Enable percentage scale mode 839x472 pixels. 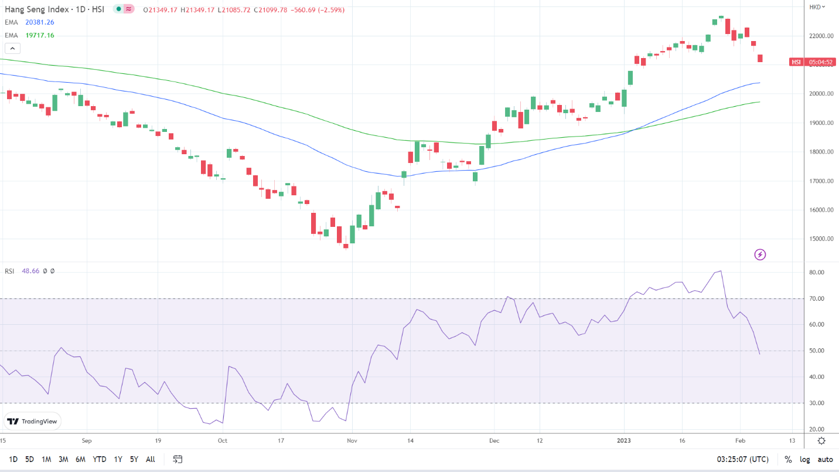(x=789, y=460)
